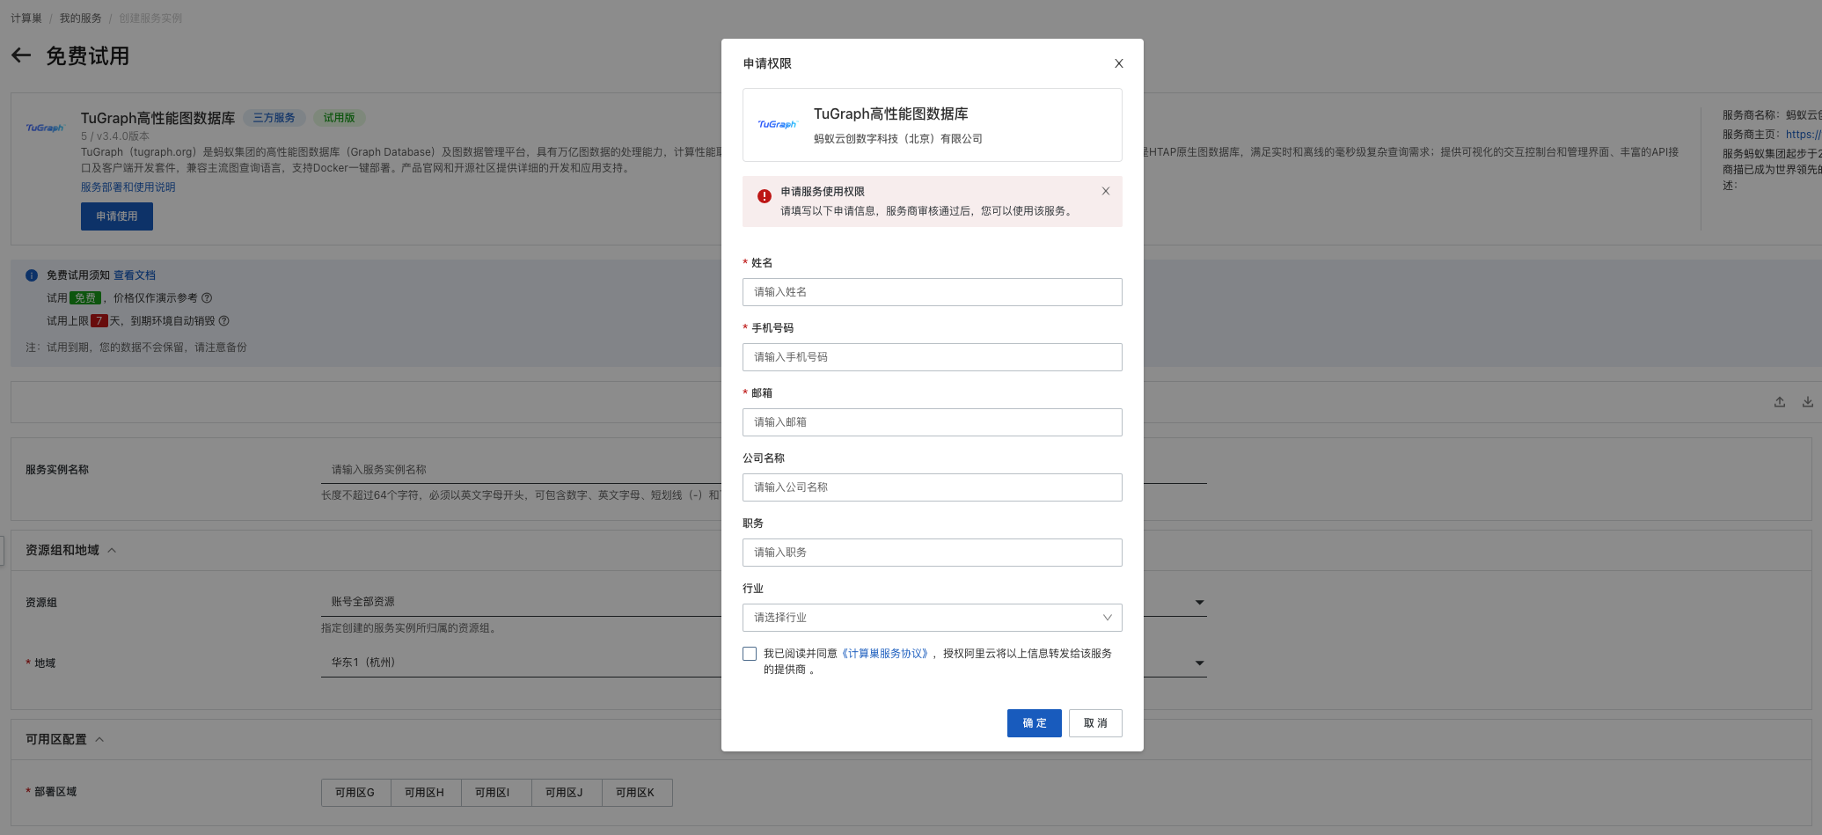Click the blue info icon beside 免费试用须知
Viewport: 1822px width, 835px height.
coord(32,275)
